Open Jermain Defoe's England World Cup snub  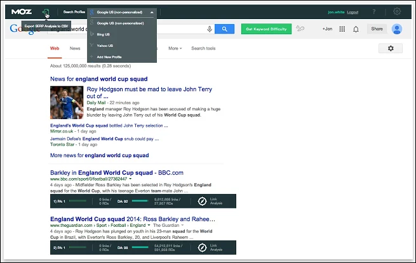click(x=105, y=139)
